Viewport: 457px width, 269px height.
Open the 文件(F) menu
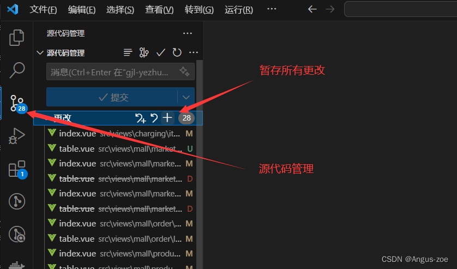point(43,10)
